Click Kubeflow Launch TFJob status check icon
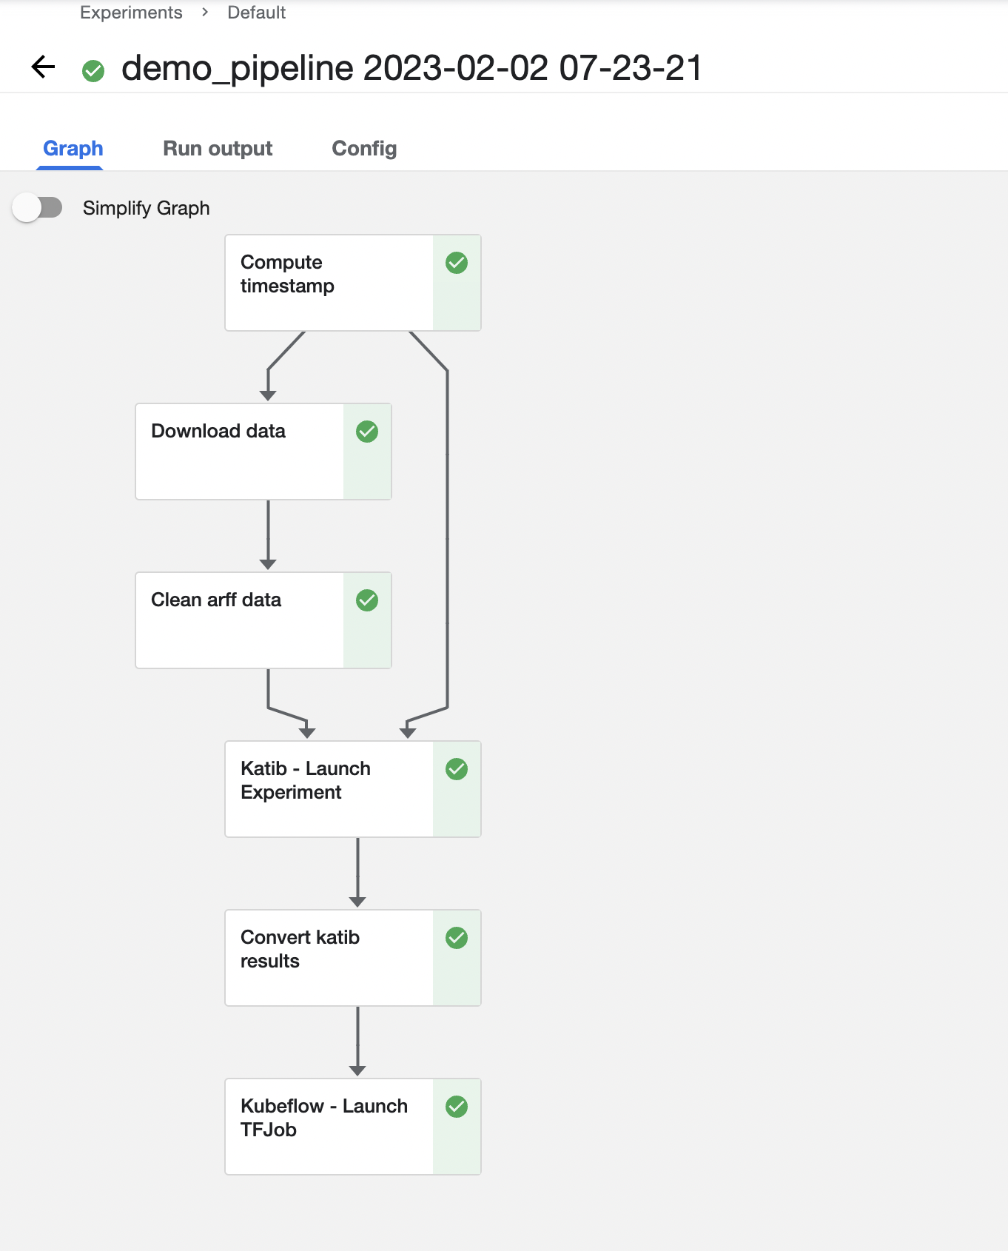1008x1251 pixels. [457, 1107]
